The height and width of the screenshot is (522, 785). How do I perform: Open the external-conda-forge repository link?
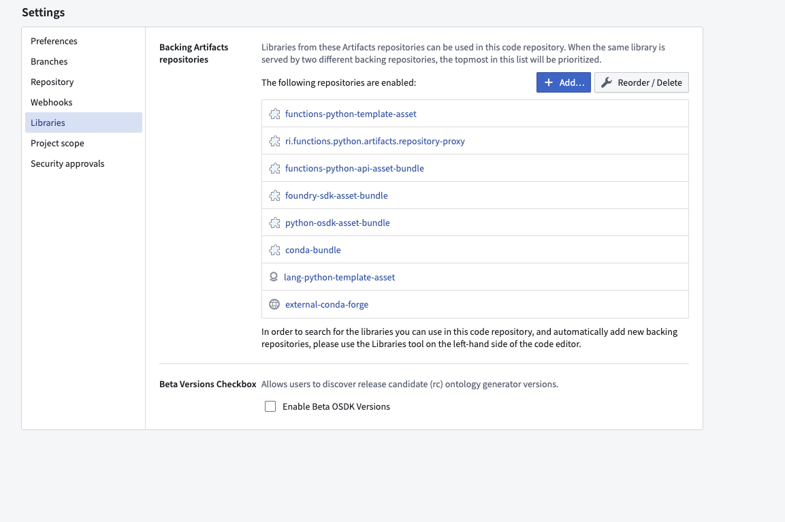pyautogui.click(x=327, y=304)
